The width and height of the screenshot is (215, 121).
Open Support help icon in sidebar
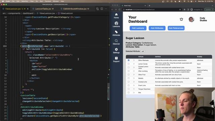click(116, 59)
